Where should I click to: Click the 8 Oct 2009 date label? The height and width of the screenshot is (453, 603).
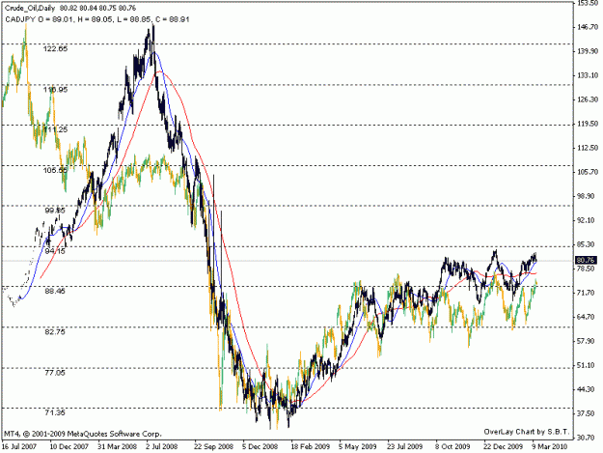coord(452,446)
